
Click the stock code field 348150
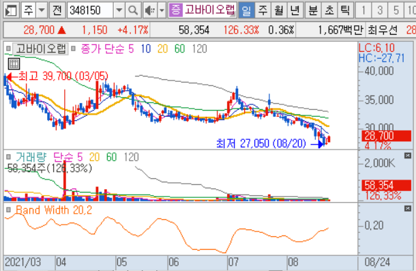(90, 10)
